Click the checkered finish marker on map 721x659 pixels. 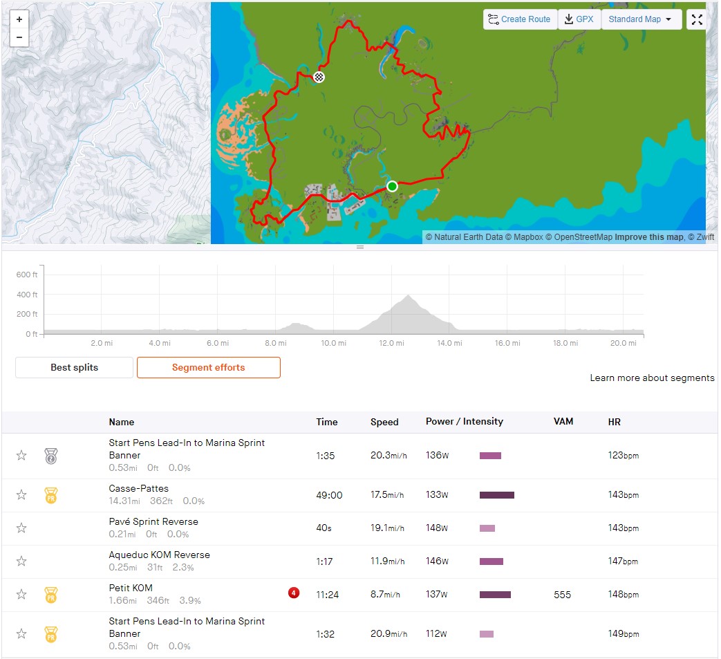[319, 77]
